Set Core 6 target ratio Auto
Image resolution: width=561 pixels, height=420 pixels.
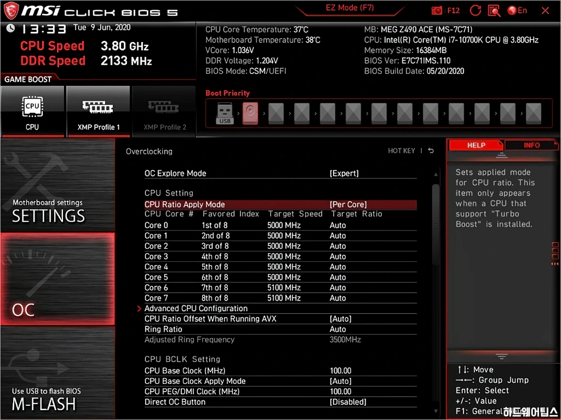coord(337,287)
